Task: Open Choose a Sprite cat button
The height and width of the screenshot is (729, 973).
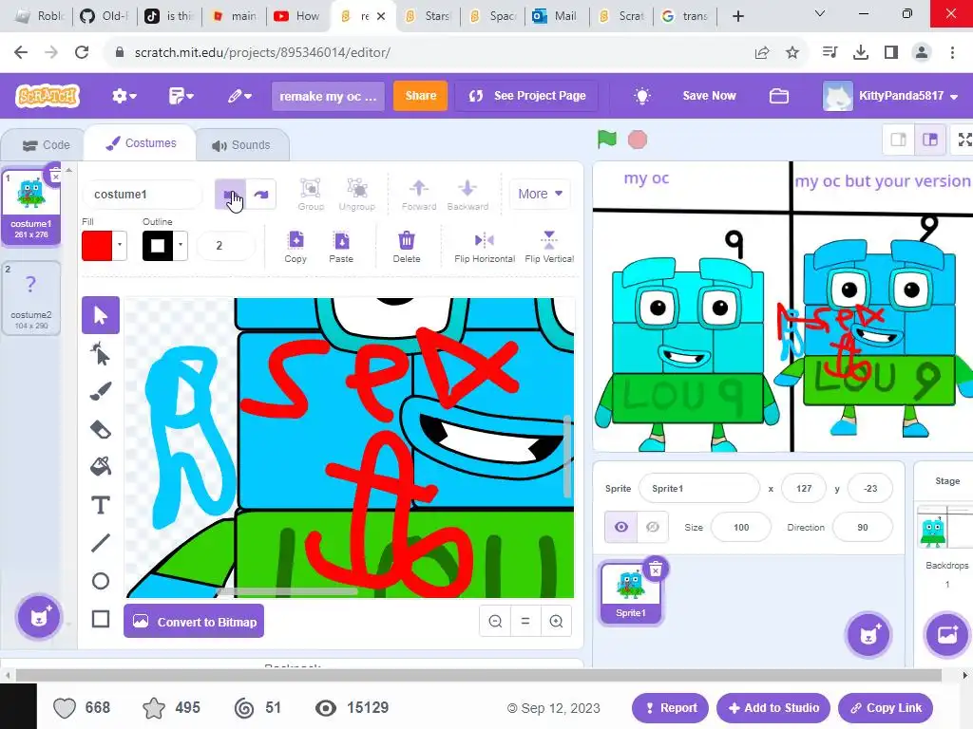Action: (x=868, y=635)
